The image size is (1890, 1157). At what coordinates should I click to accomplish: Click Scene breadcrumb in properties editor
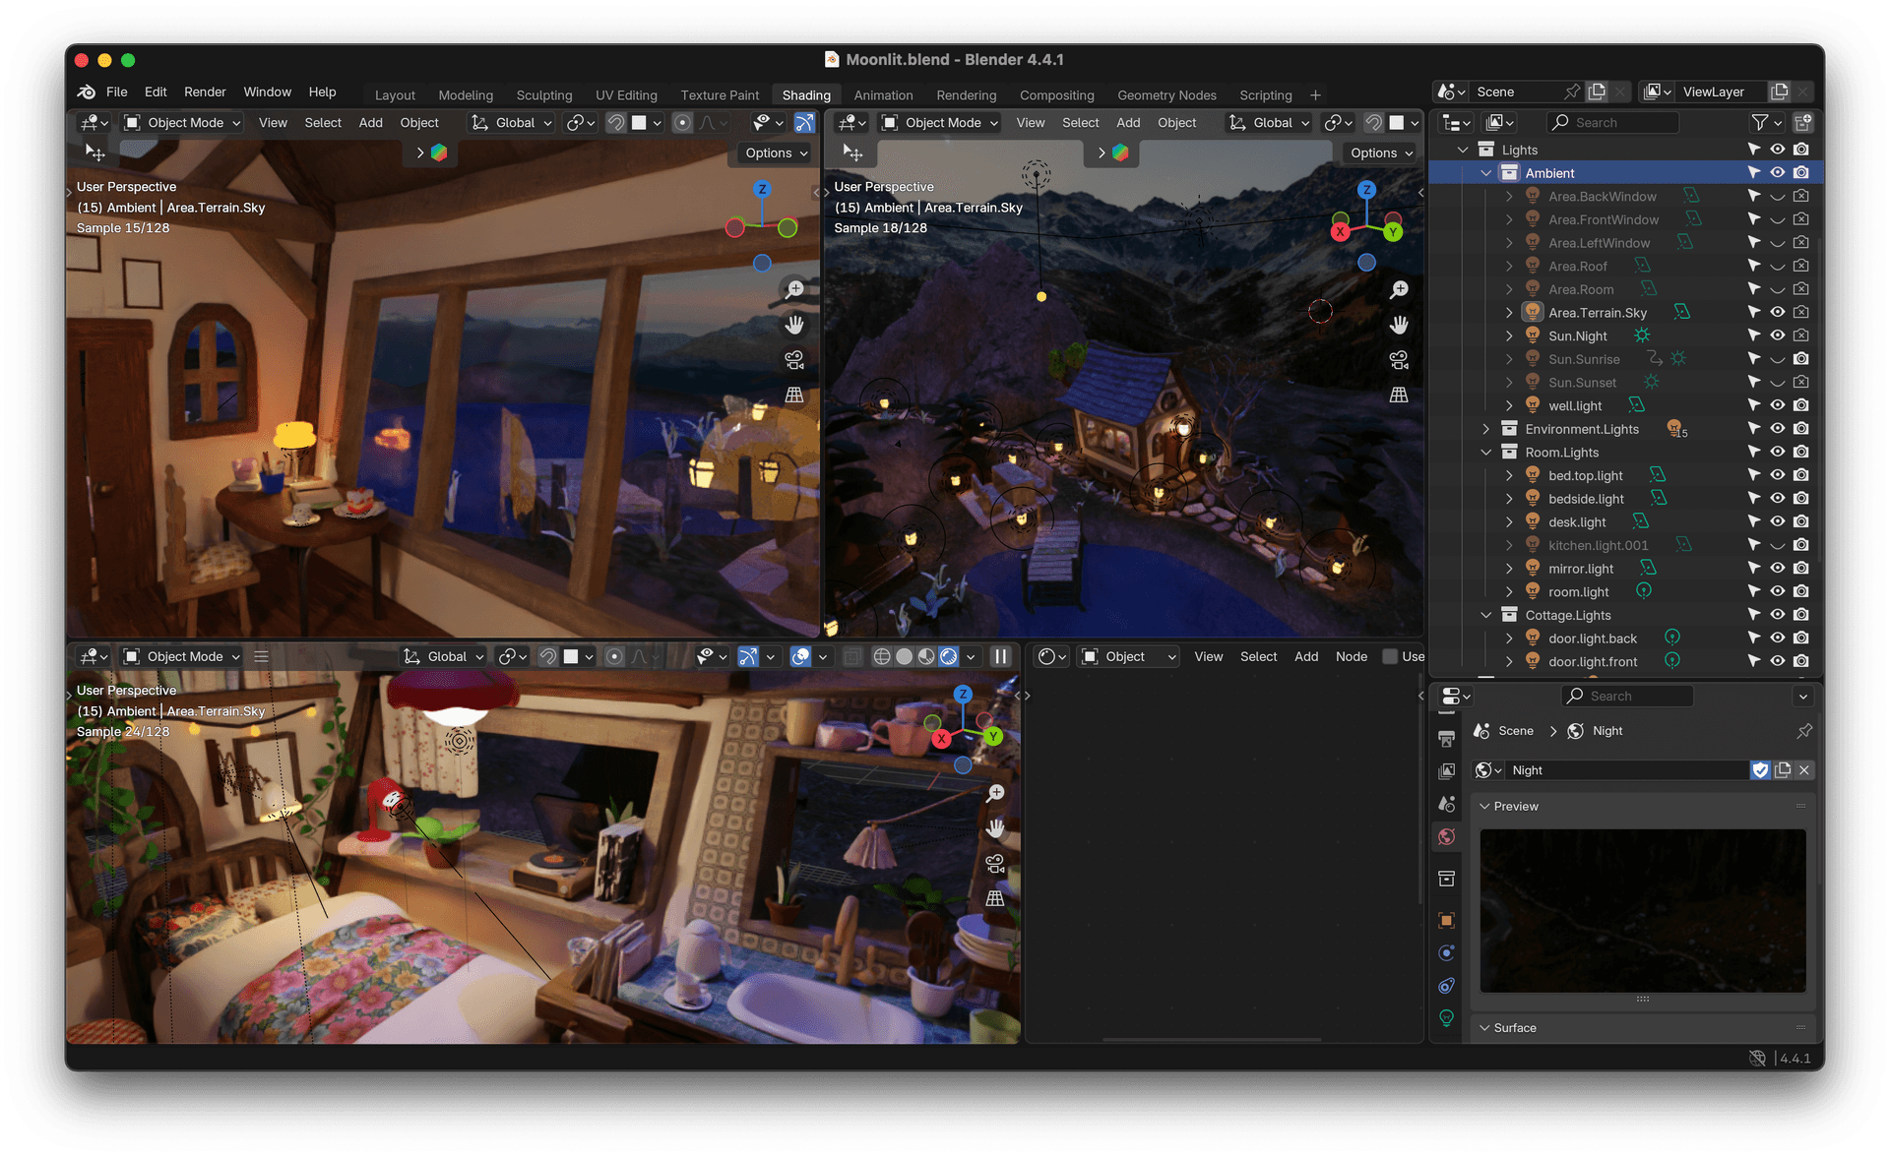[1515, 731]
